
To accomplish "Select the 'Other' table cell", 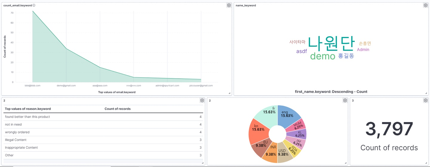I will (9, 155).
